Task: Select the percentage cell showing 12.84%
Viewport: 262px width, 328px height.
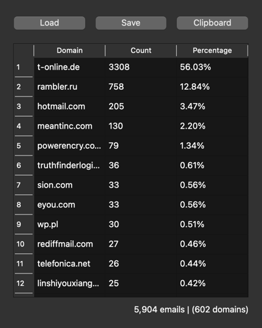Action: coord(212,87)
